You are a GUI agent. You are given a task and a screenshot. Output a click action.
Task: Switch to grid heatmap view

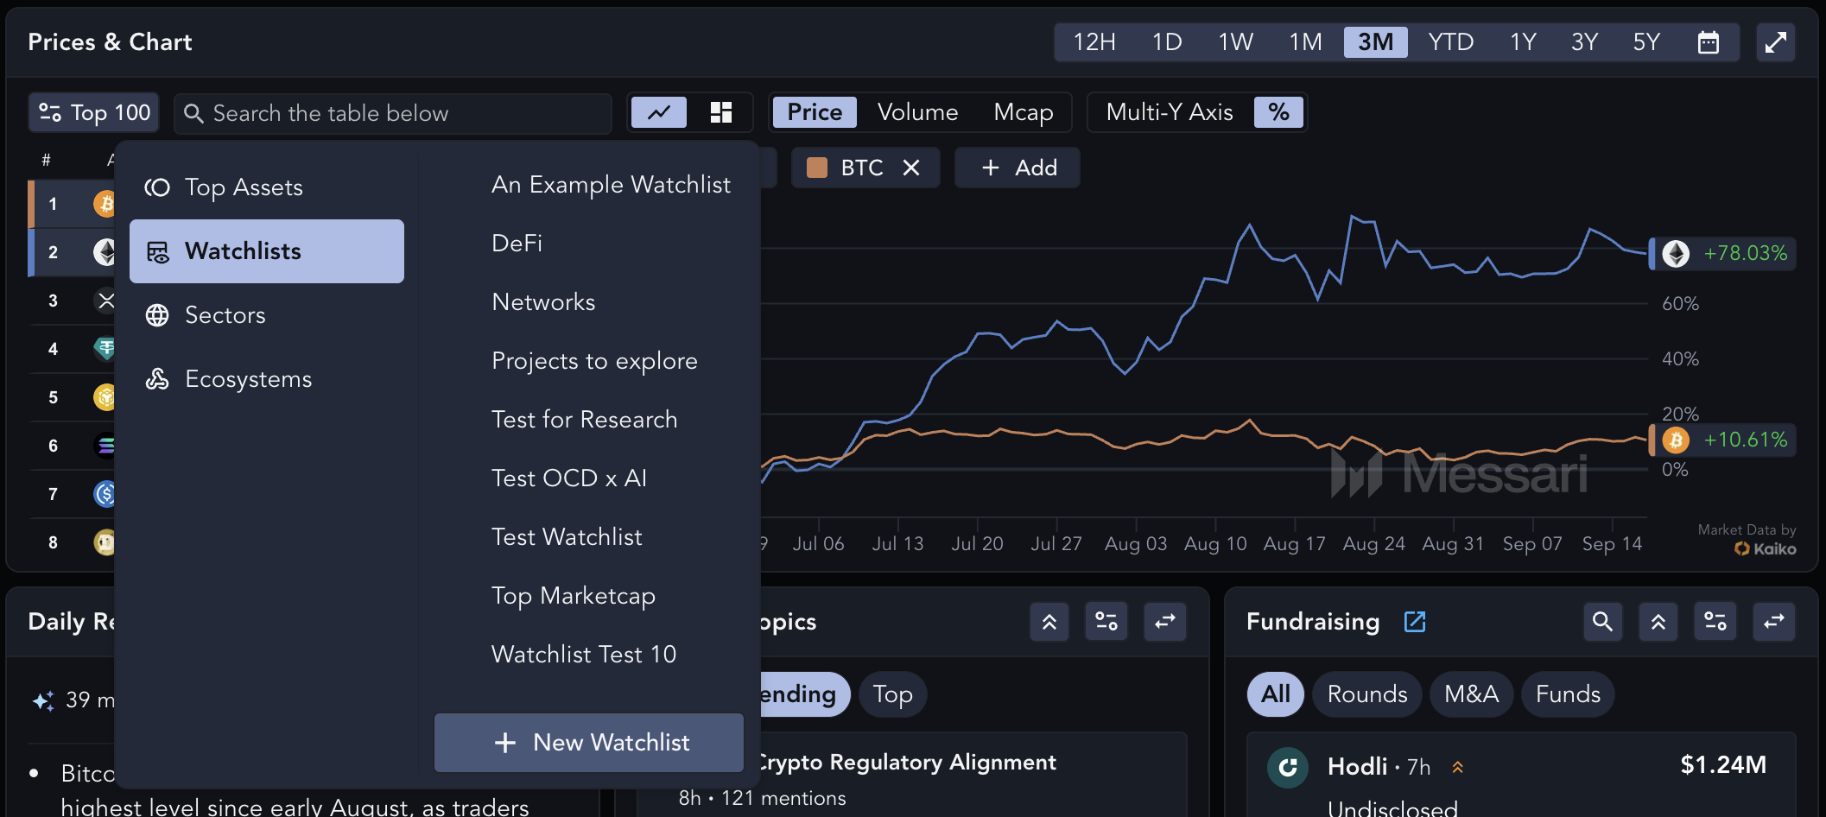(721, 112)
